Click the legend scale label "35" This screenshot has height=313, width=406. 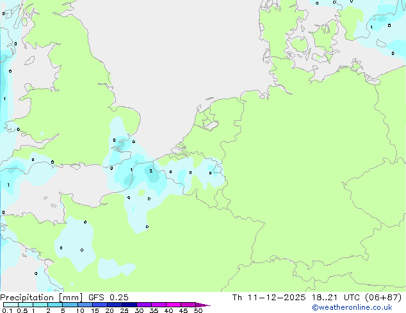click(x=154, y=310)
